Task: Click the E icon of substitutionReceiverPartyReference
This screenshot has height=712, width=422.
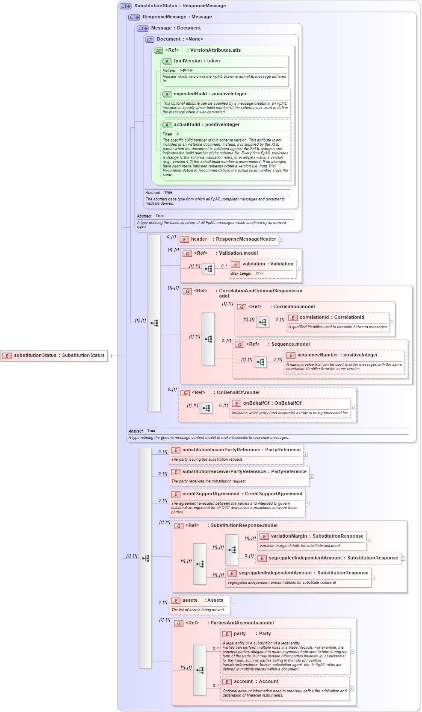Action: [x=176, y=472]
